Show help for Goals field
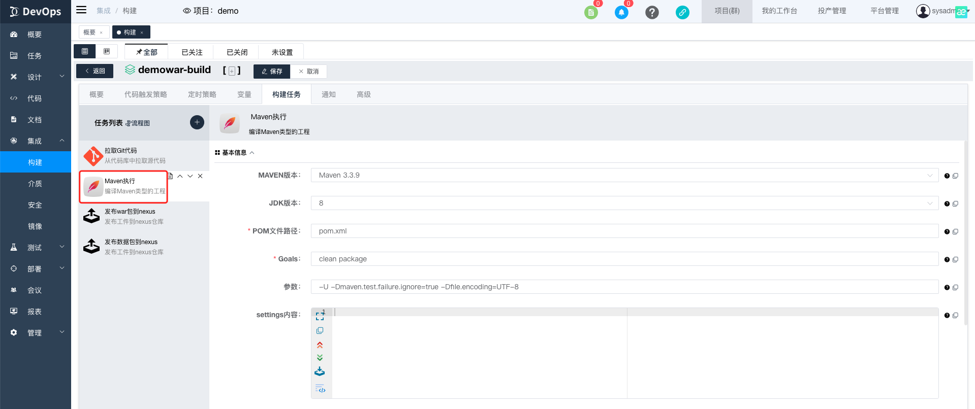975x409 pixels. tap(947, 260)
